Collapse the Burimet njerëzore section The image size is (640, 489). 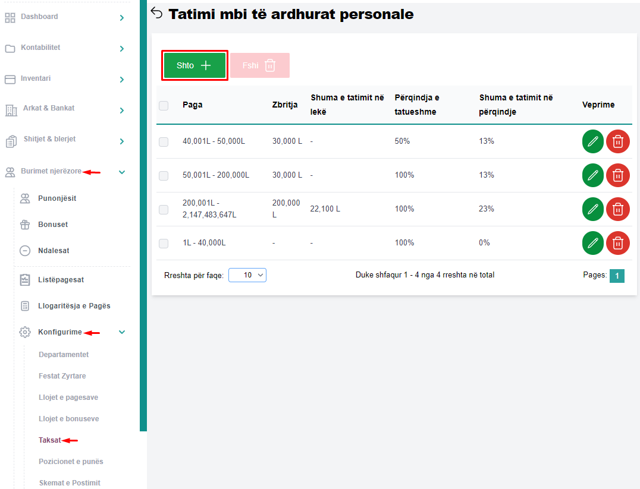point(121,172)
